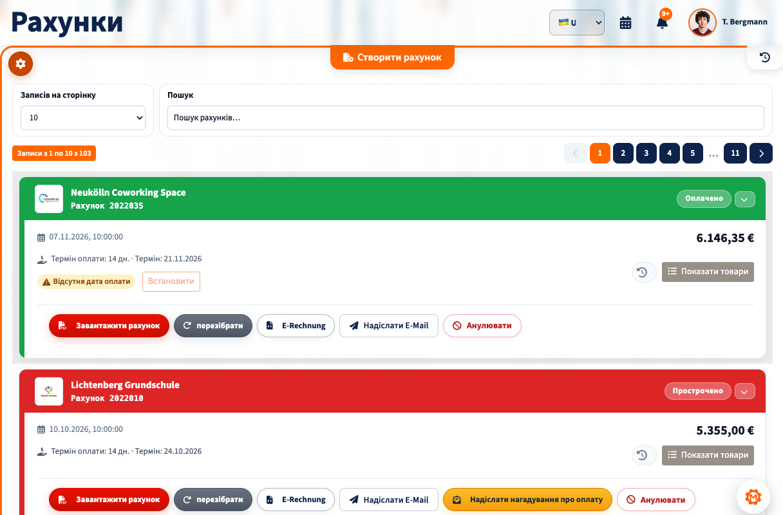
Task: Click перезібрати on Neukölln invoice
Action: (x=213, y=326)
